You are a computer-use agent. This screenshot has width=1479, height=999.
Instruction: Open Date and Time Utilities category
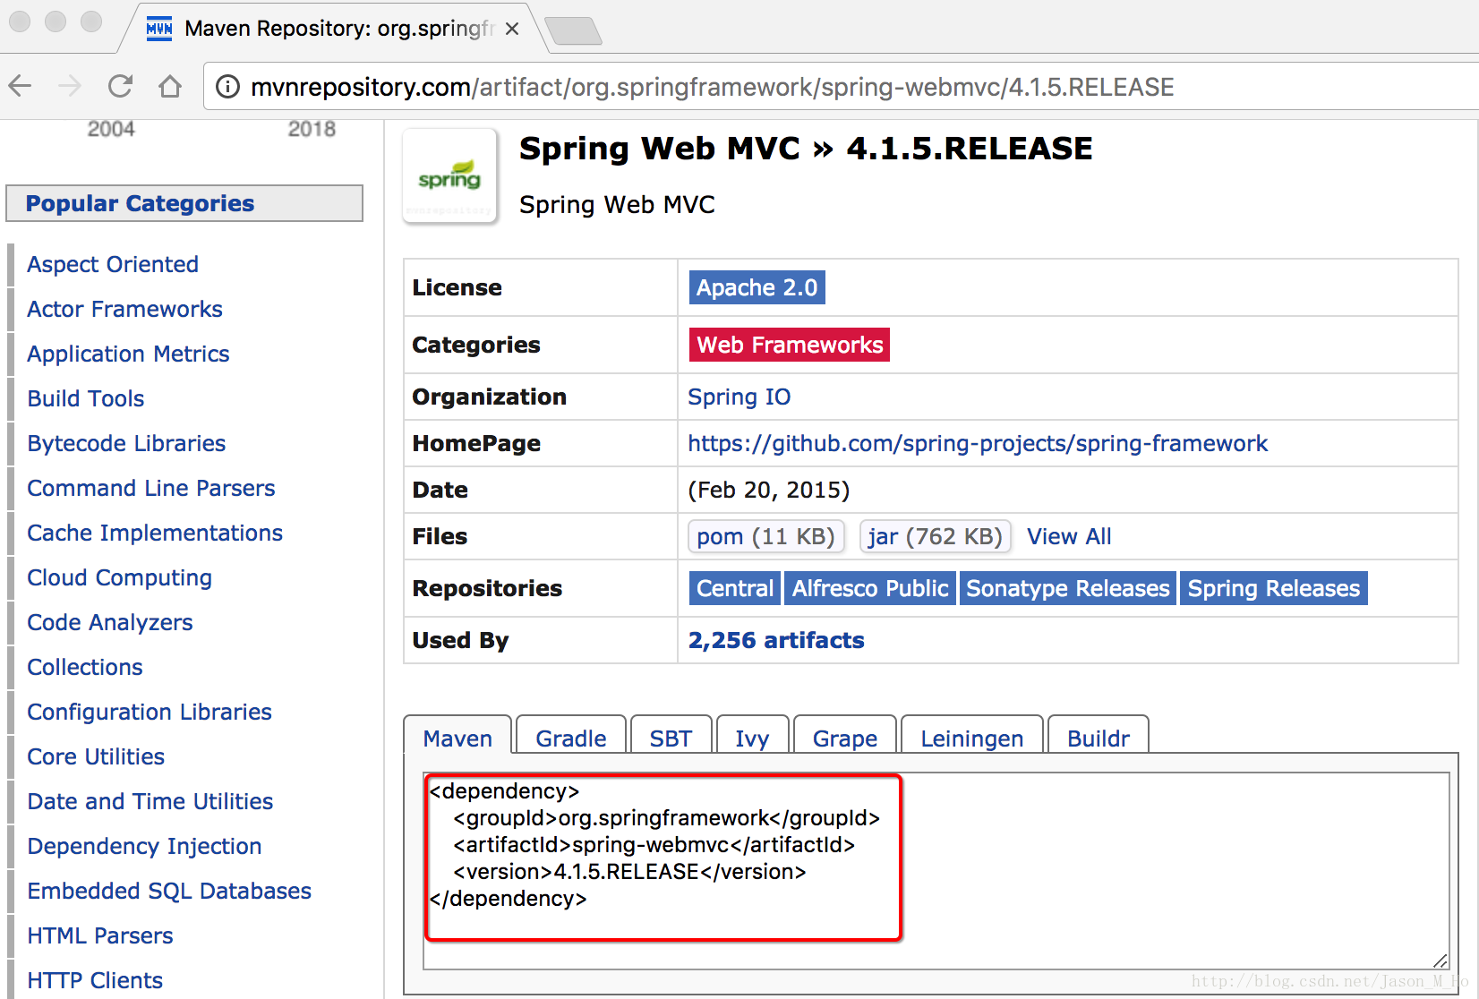[150, 801]
